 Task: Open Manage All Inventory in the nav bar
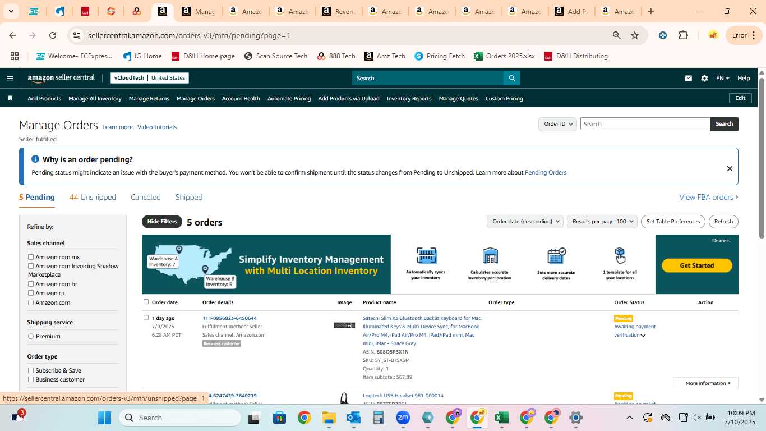[x=95, y=99]
